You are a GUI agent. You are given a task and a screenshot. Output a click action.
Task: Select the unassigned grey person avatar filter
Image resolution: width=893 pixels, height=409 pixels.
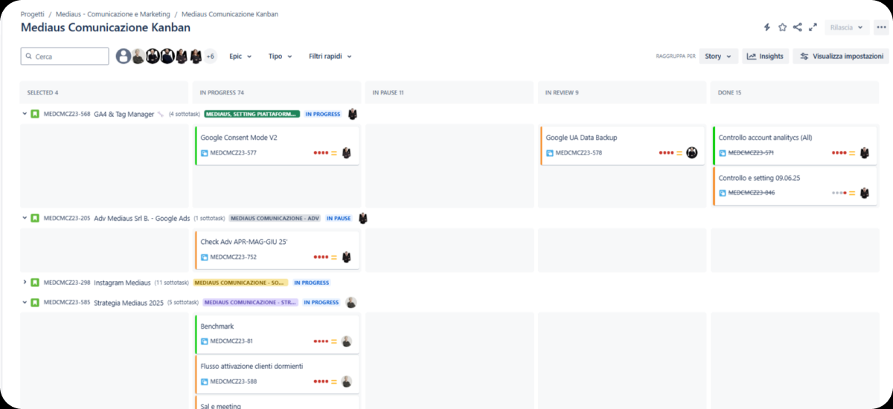click(124, 57)
